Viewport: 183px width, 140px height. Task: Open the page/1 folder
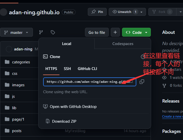[x=18, y=119]
